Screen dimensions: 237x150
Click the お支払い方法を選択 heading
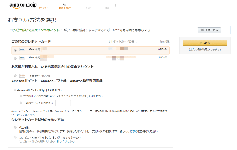pyautogui.click(x=32, y=20)
